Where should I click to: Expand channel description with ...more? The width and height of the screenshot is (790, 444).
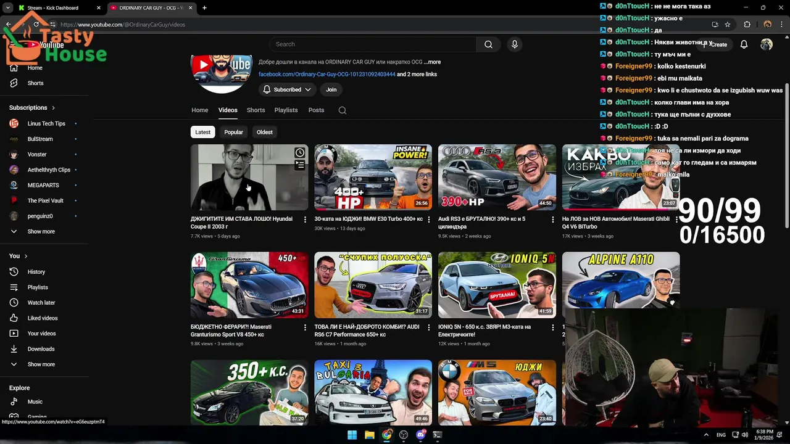click(433, 62)
